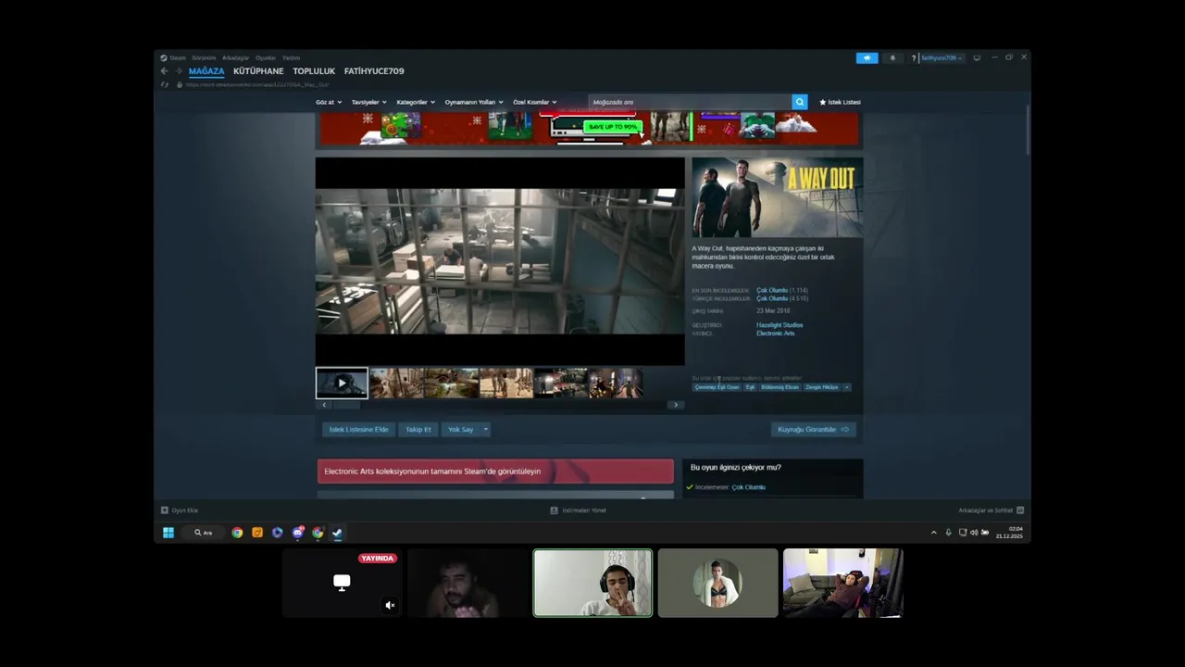This screenshot has height=667, width=1185.
Task: Expand the Kategoriler dropdown
Action: tap(416, 102)
